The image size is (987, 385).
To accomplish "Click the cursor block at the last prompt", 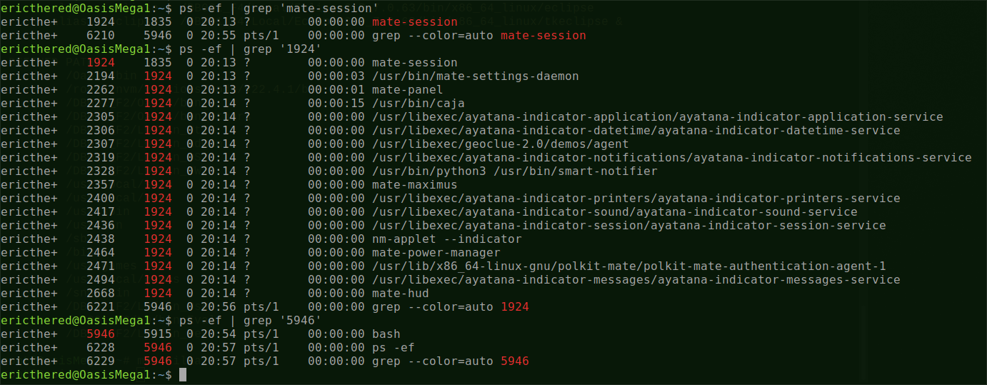I will pyautogui.click(x=183, y=375).
